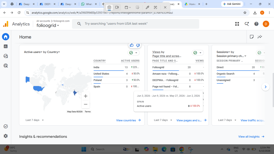Image resolution: width=274 pixels, height=154 pixels.
Task: Take screenshot with the snipping camera icon
Action: (109, 7)
